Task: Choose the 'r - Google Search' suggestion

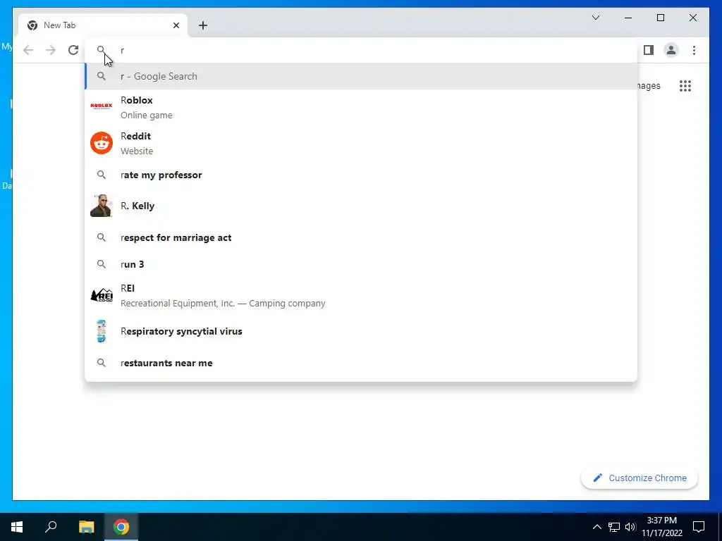Action: [361, 76]
